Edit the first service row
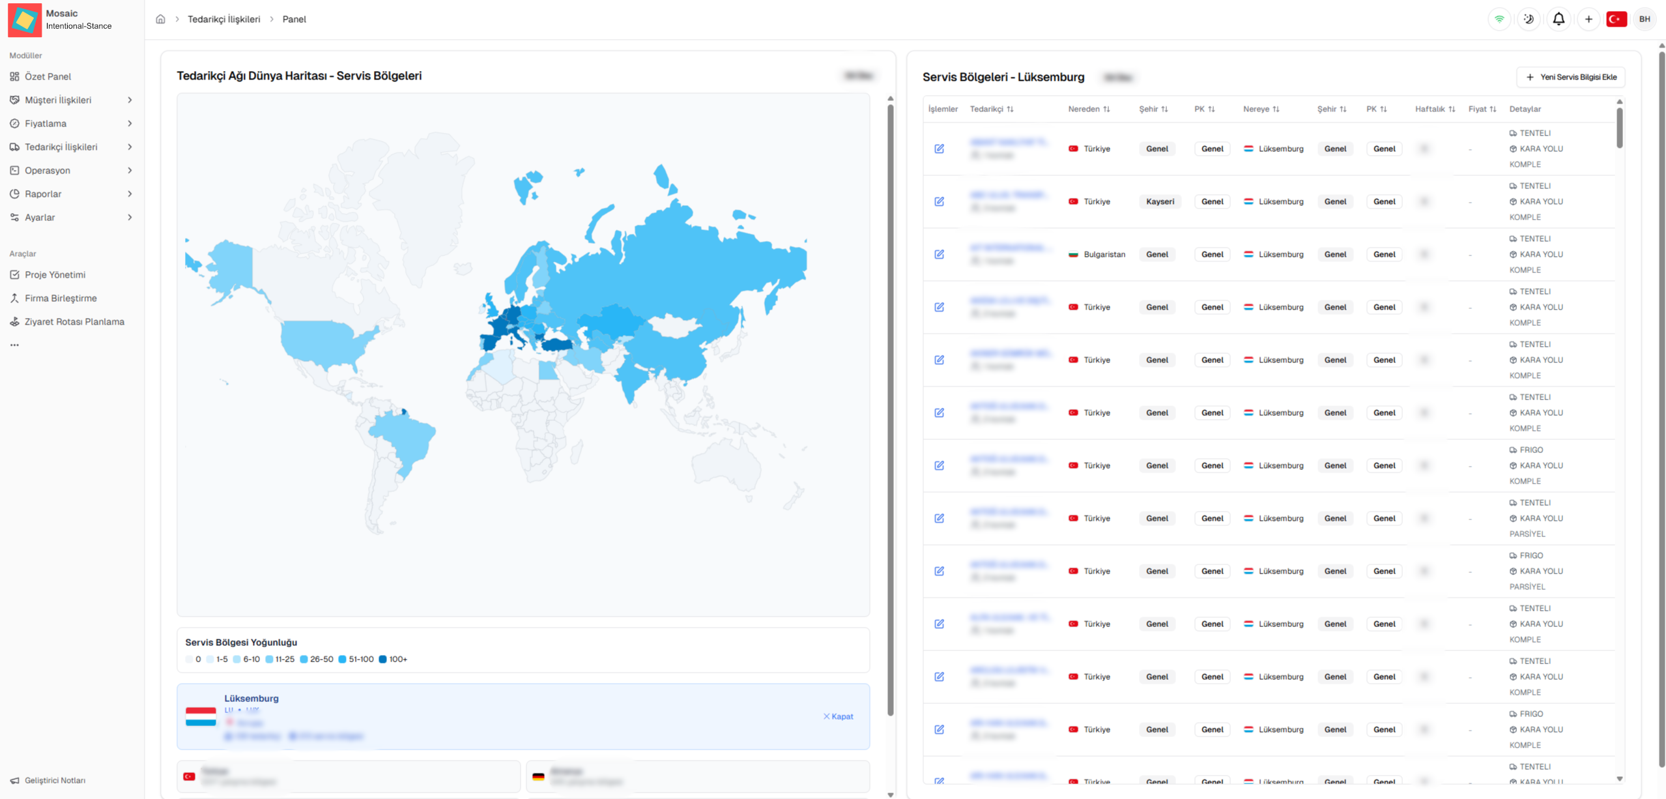The height and width of the screenshot is (799, 1666). [x=939, y=149]
